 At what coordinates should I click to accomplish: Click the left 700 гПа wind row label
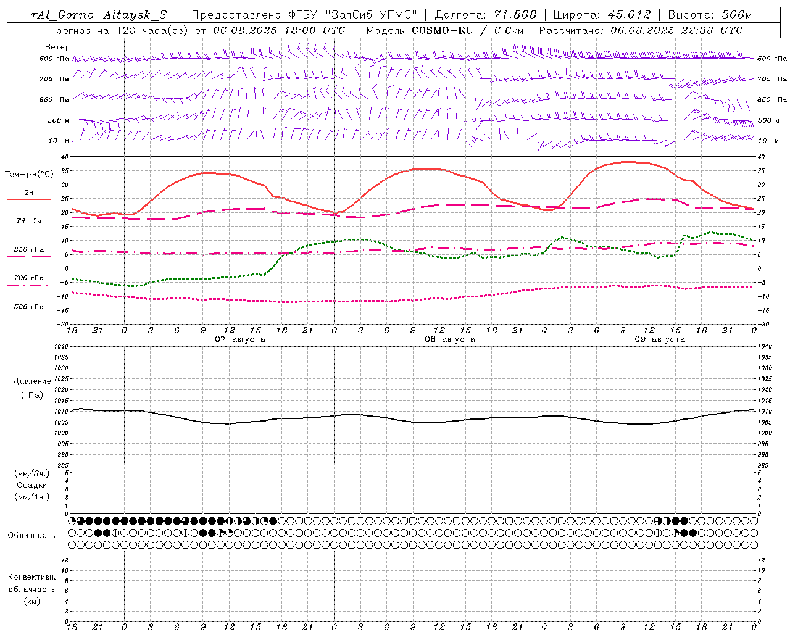pyautogui.click(x=54, y=79)
